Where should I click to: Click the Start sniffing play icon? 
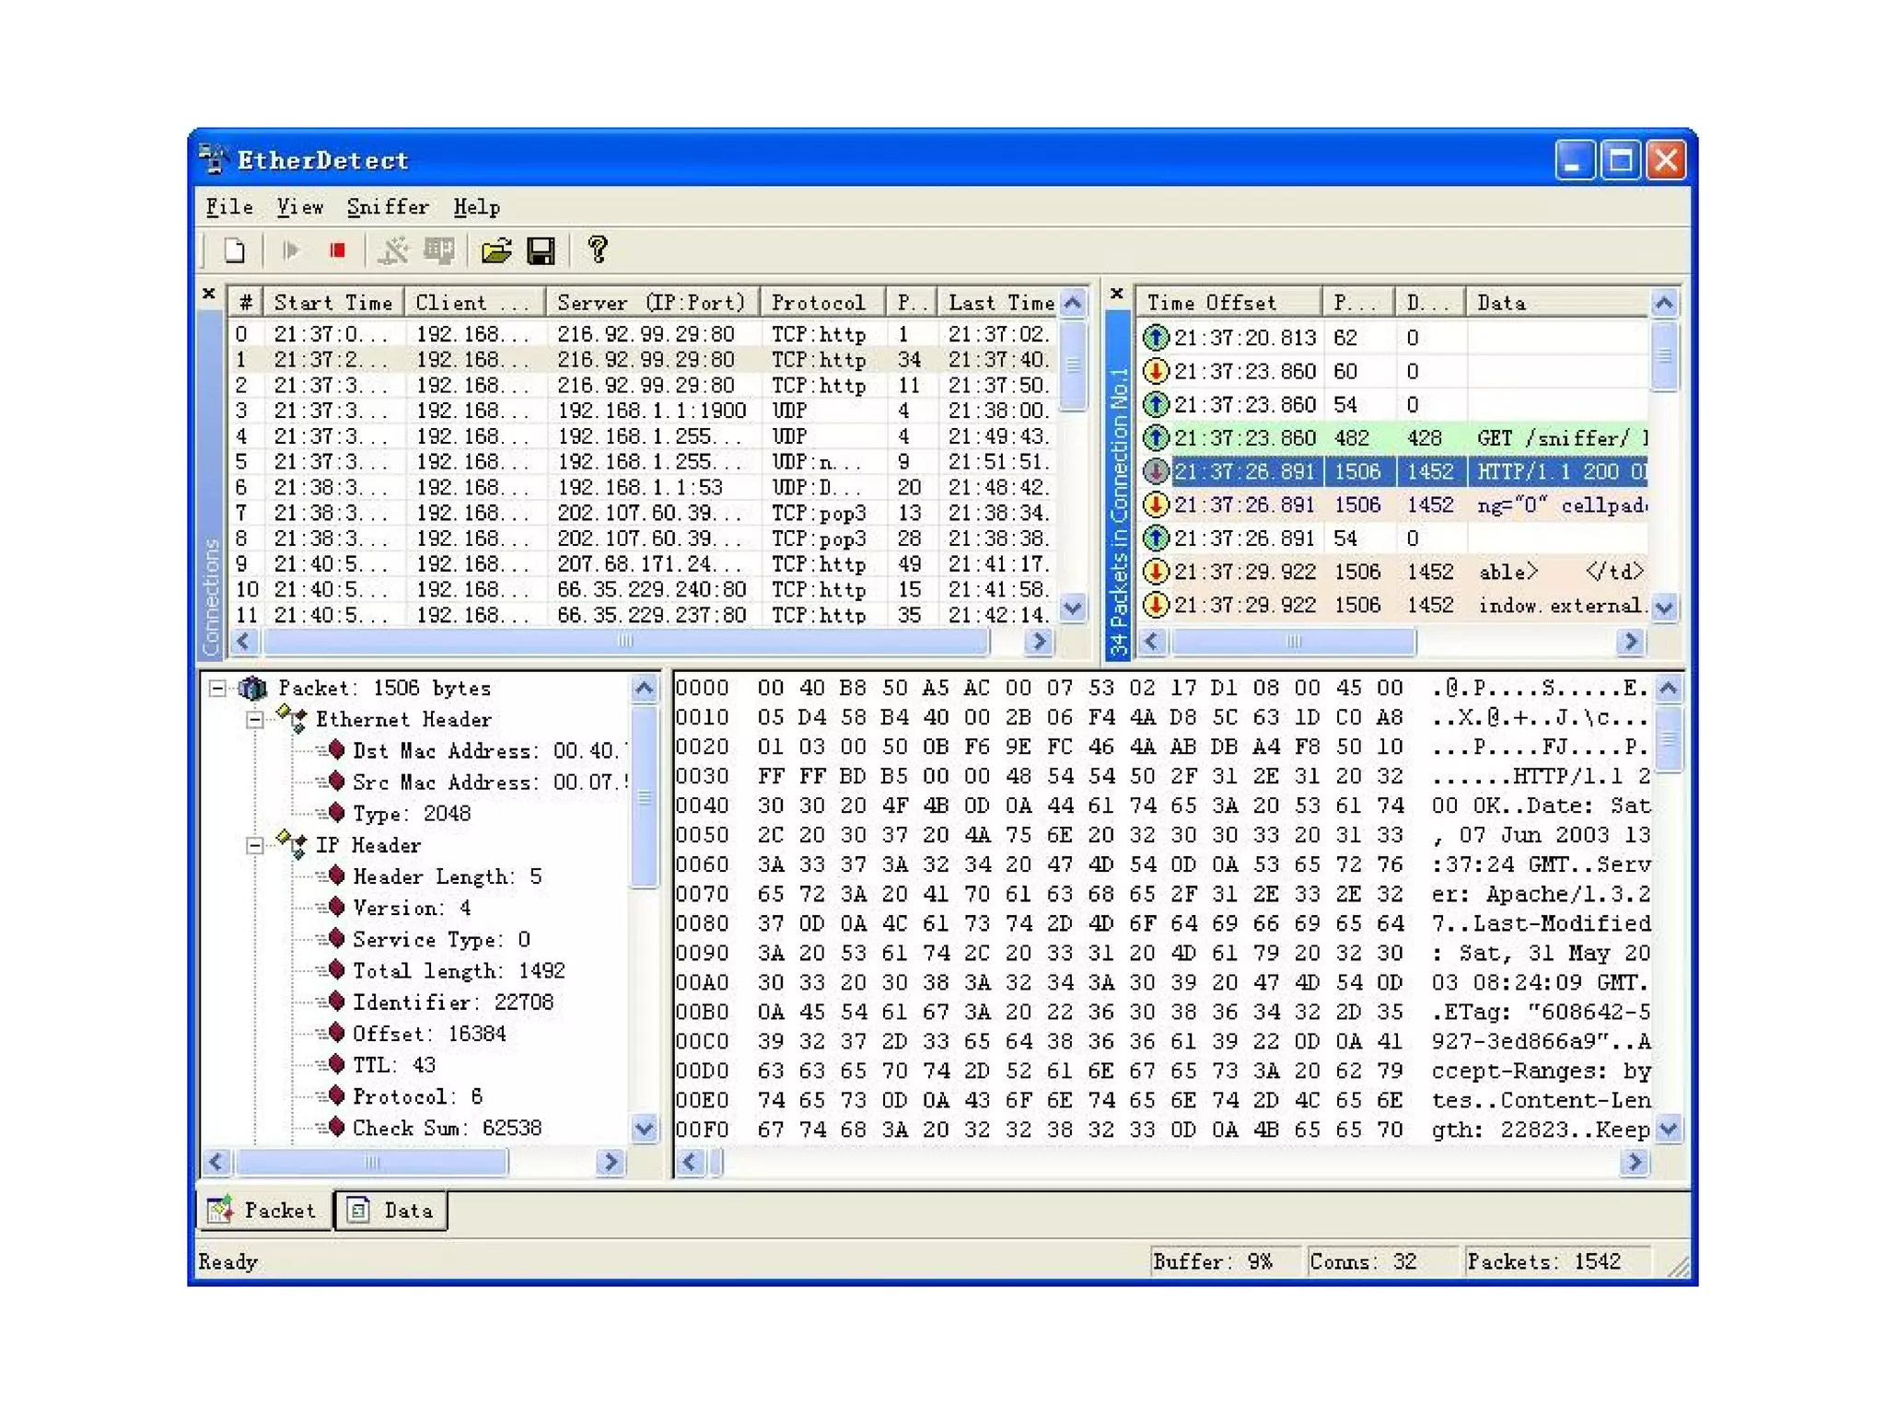[291, 250]
